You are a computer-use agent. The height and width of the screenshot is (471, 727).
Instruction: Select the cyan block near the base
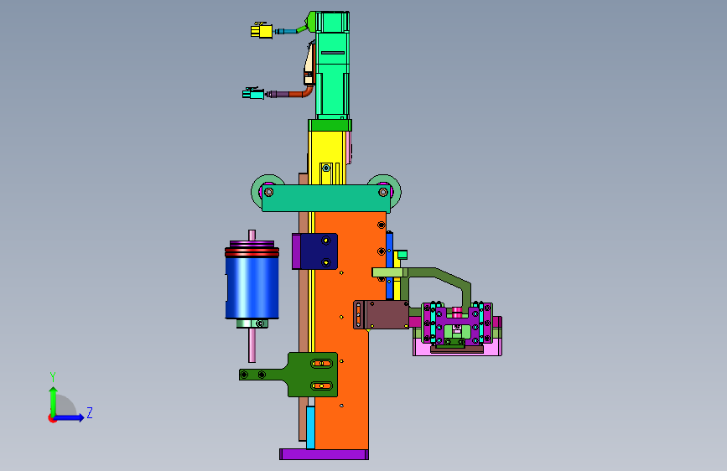(x=310, y=427)
